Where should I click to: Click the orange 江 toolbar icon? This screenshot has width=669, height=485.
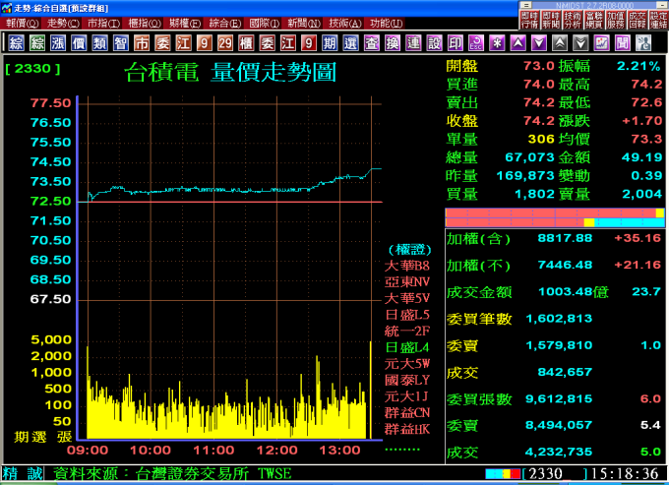[183, 42]
